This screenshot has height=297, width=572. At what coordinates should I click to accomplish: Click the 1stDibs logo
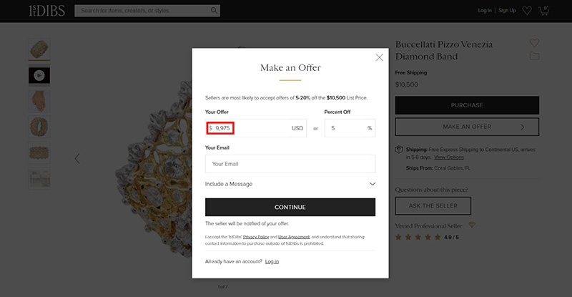(x=47, y=11)
